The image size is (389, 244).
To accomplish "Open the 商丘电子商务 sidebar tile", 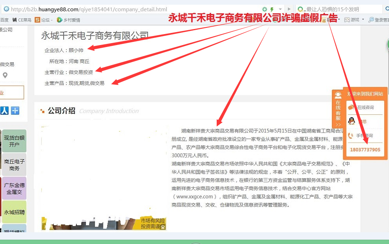I will point(14,164).
